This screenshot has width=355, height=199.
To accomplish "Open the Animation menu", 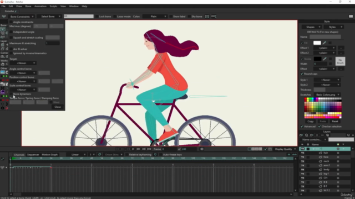I will pyautogui.click(x=40, y=6).
